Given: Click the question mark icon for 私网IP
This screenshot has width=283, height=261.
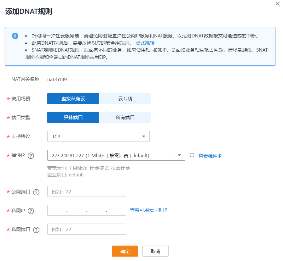Looking at the screenshot, I should click(x=31, y=211).
